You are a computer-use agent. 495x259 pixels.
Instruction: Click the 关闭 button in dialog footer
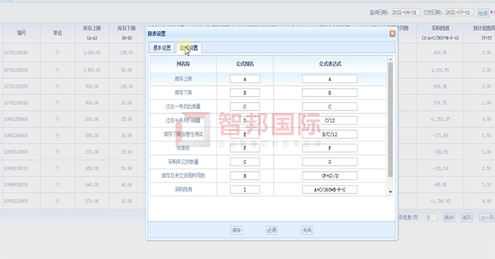(307, 230)
